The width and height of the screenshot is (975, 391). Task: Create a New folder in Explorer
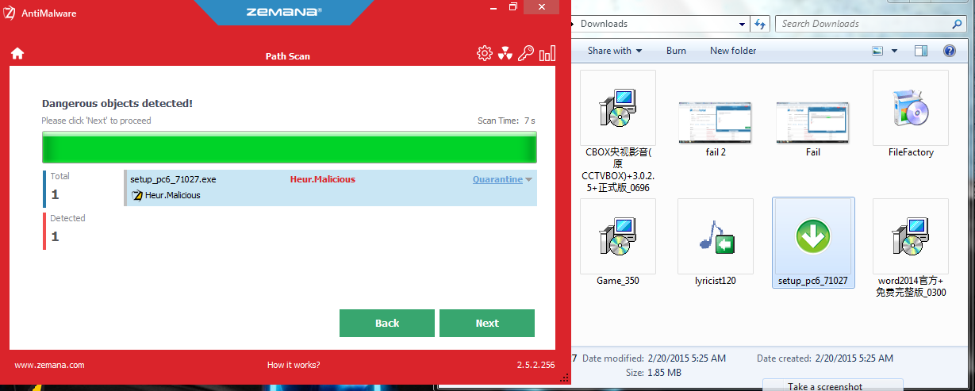coord(733,51)
